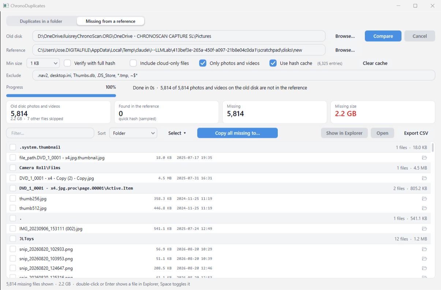Click folder icon on snip_20260820_103953.png row
The image size is (441, 290).
click(x=424, y=259)
